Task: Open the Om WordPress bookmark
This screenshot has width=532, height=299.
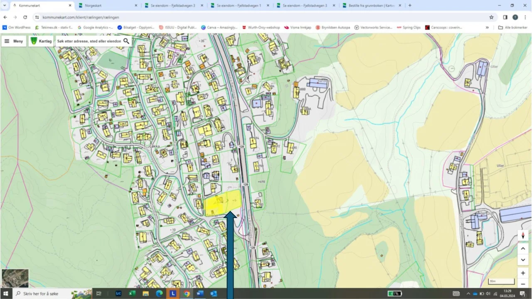Action: [x=17, y=27]
